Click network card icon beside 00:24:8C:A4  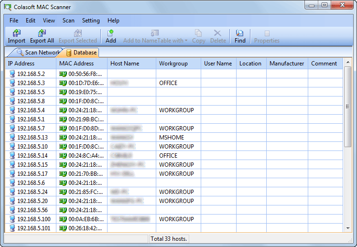63,155
